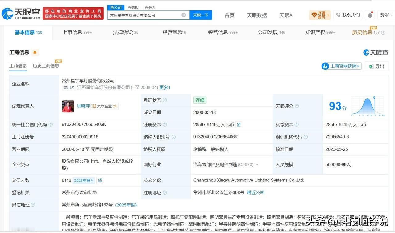Click the TianYanCha logo
The image size is (395, 233).
(x=21, y=13)
